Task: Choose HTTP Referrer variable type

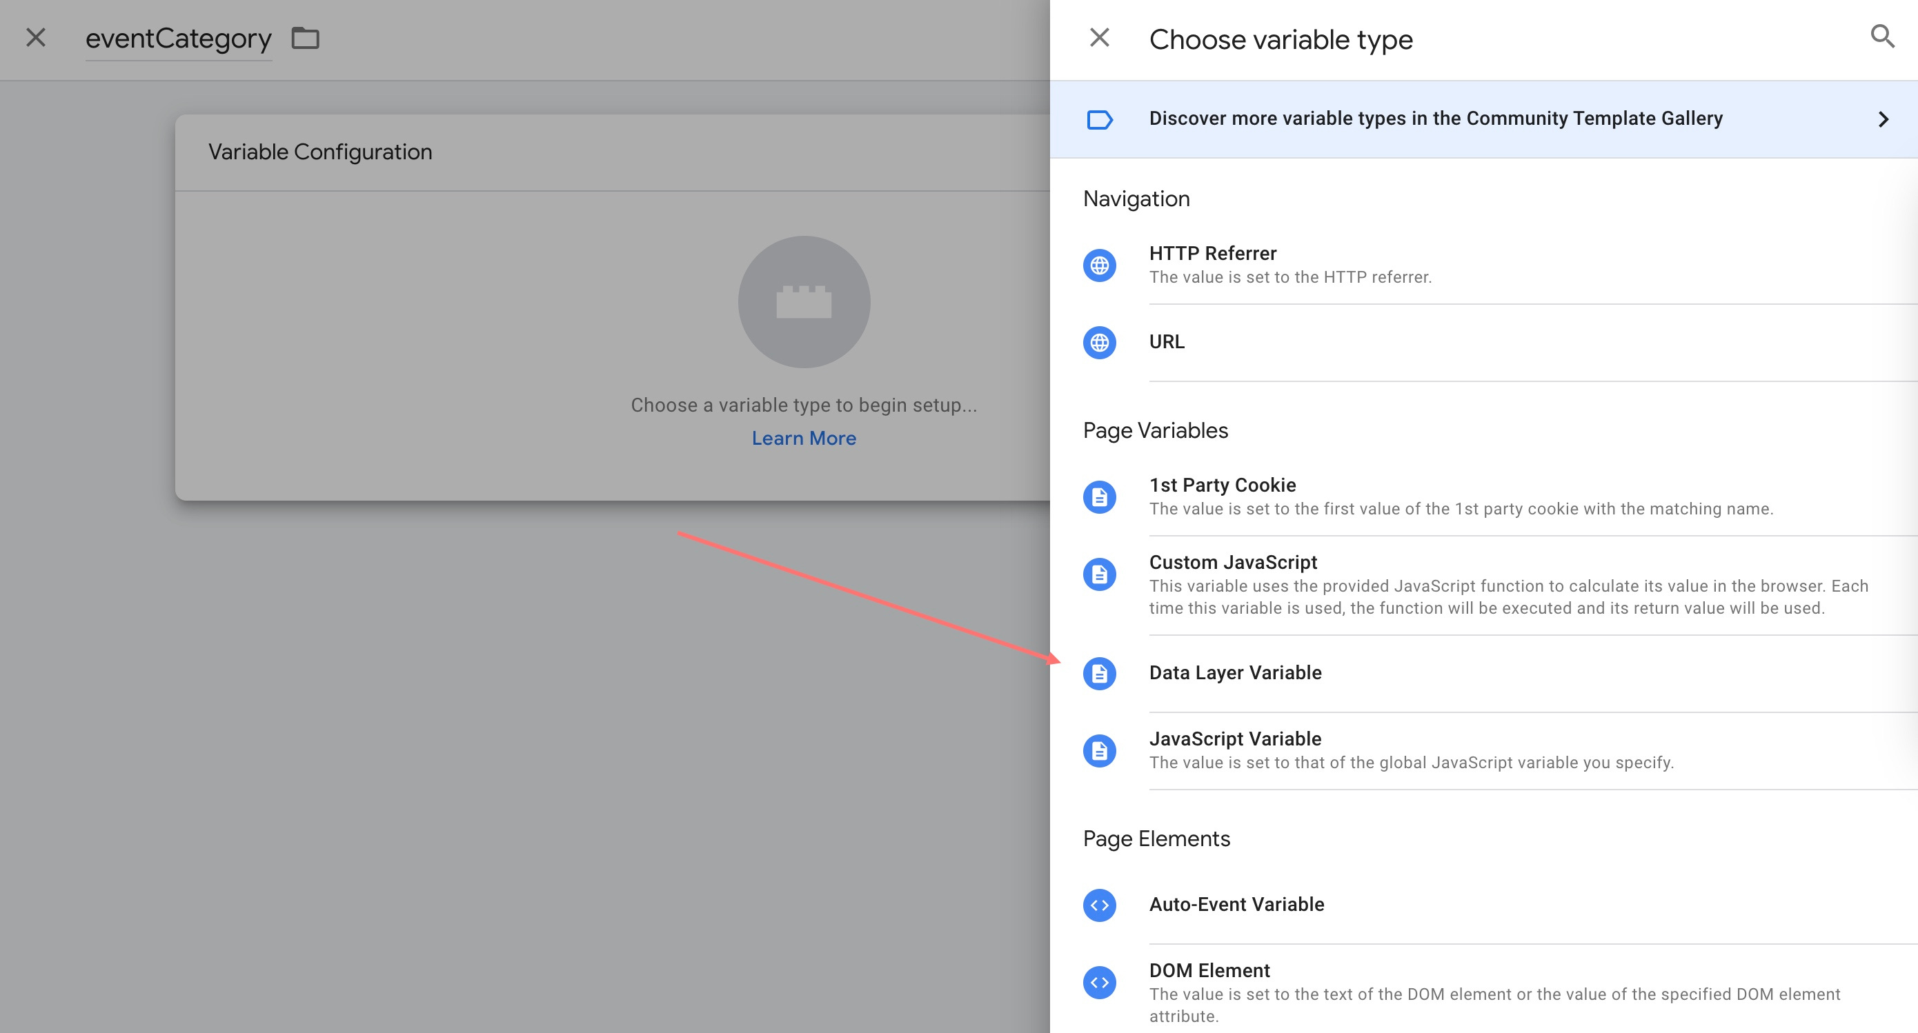Action: [1483, 265]
